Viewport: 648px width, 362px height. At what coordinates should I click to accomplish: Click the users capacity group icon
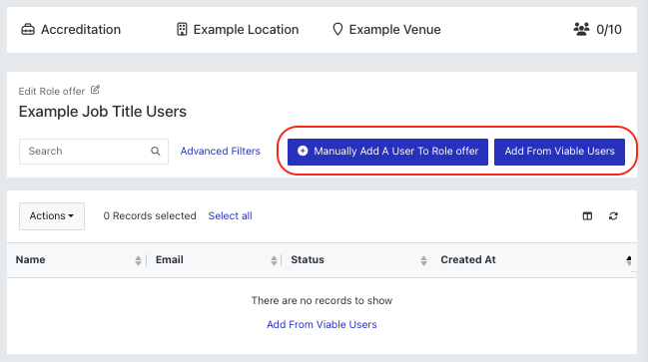(581, 29)
